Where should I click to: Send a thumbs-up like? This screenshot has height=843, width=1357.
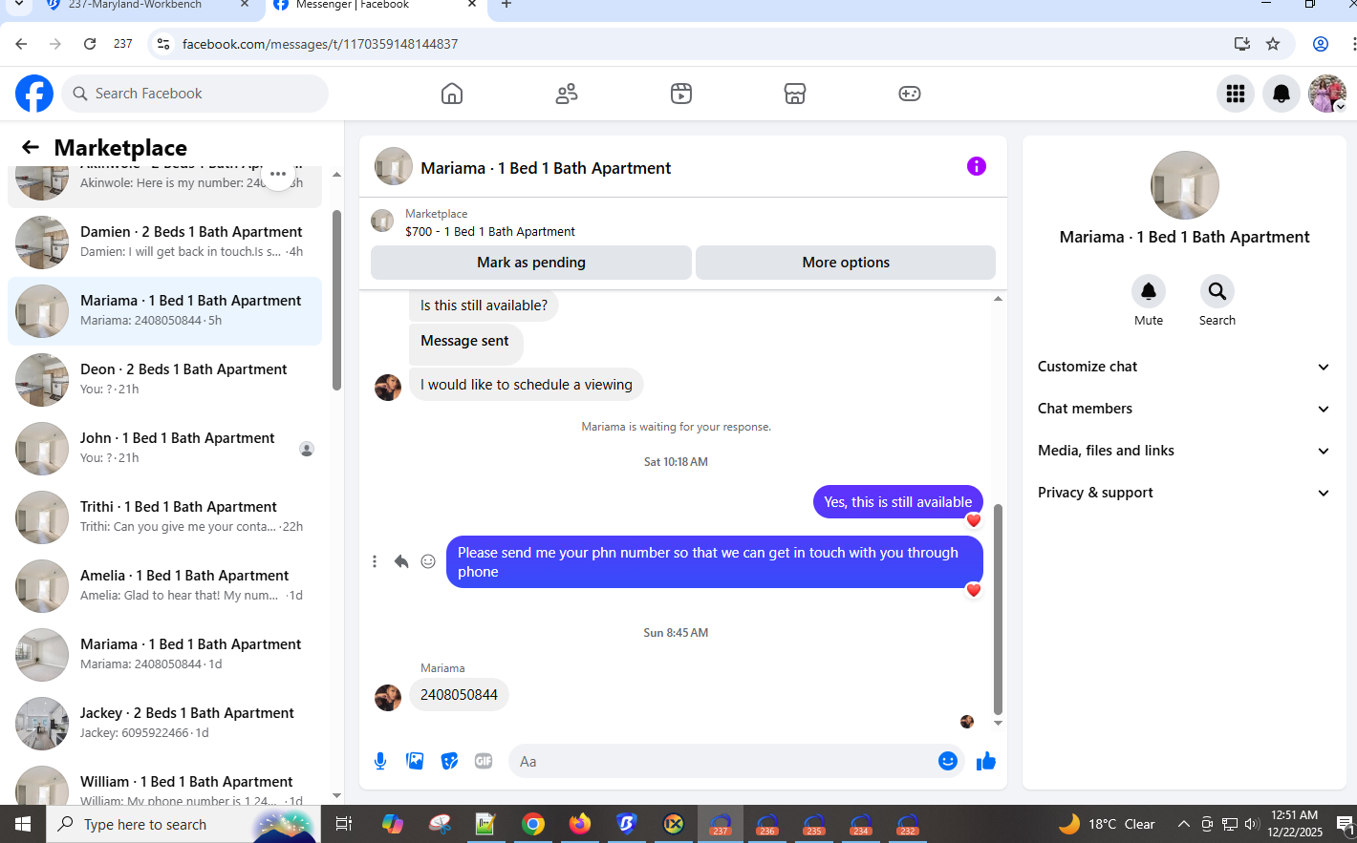[986, 761]
